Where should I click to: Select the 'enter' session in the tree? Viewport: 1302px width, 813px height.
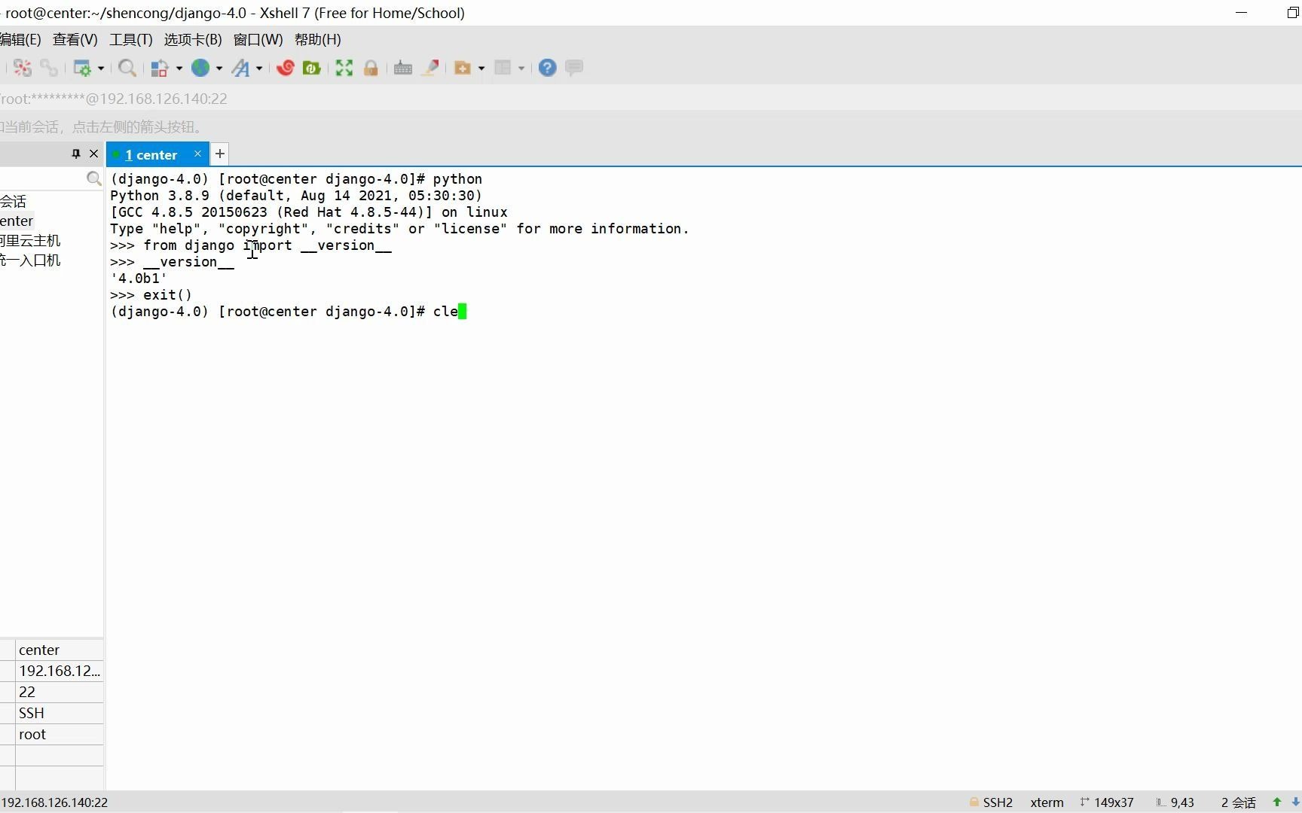pos(17,221)
